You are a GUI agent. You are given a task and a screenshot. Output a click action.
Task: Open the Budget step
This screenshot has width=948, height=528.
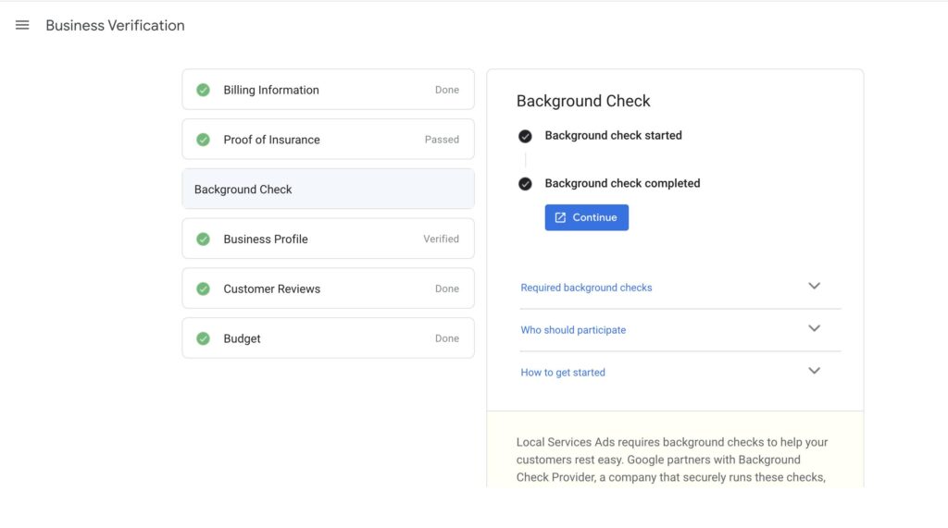click(x=329, y=338)
